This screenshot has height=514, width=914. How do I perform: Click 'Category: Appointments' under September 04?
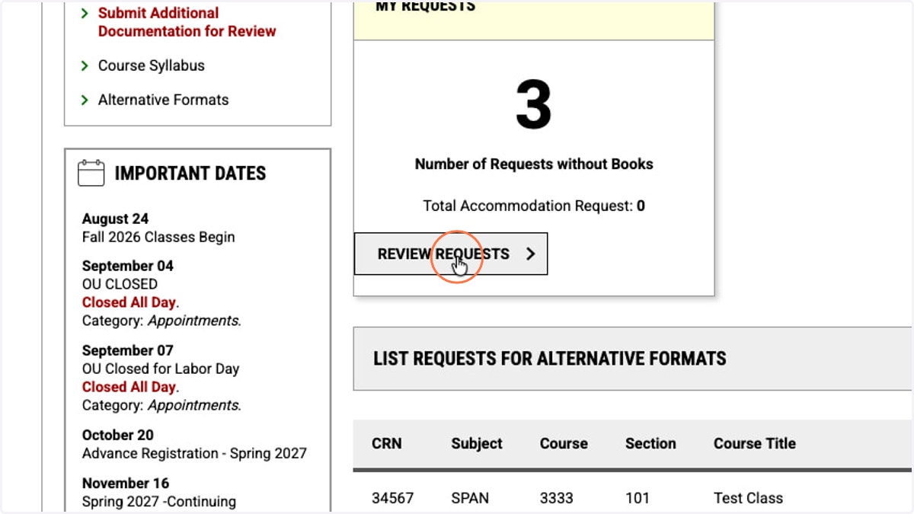161,321
